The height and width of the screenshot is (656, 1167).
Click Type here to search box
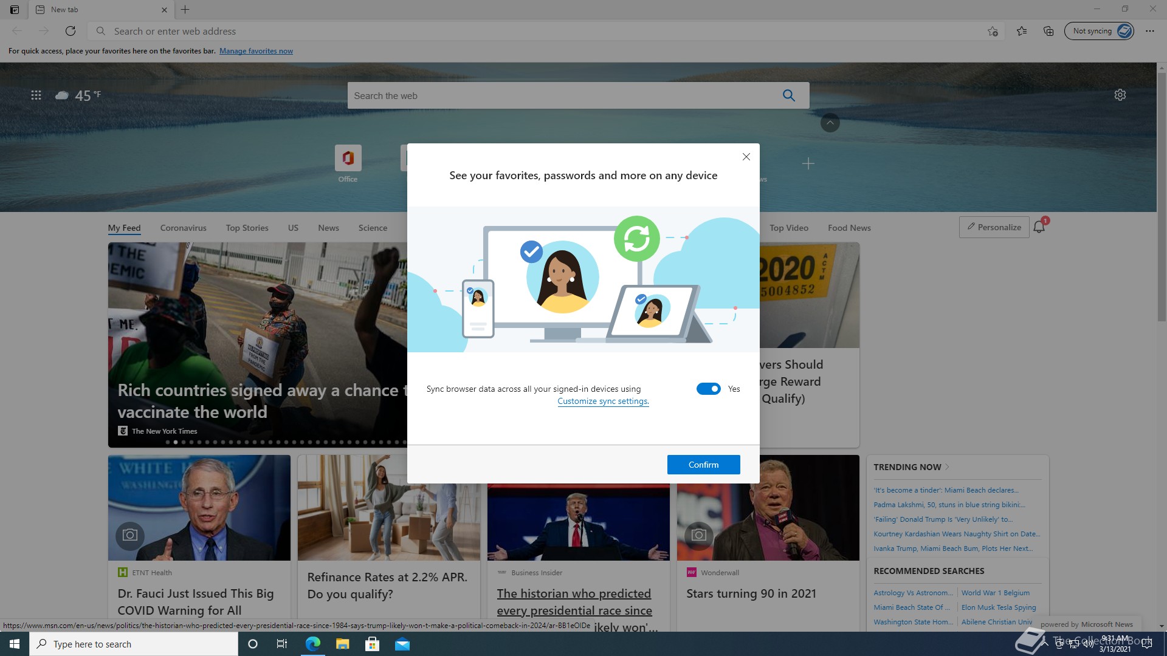click(x=134, y=644)
